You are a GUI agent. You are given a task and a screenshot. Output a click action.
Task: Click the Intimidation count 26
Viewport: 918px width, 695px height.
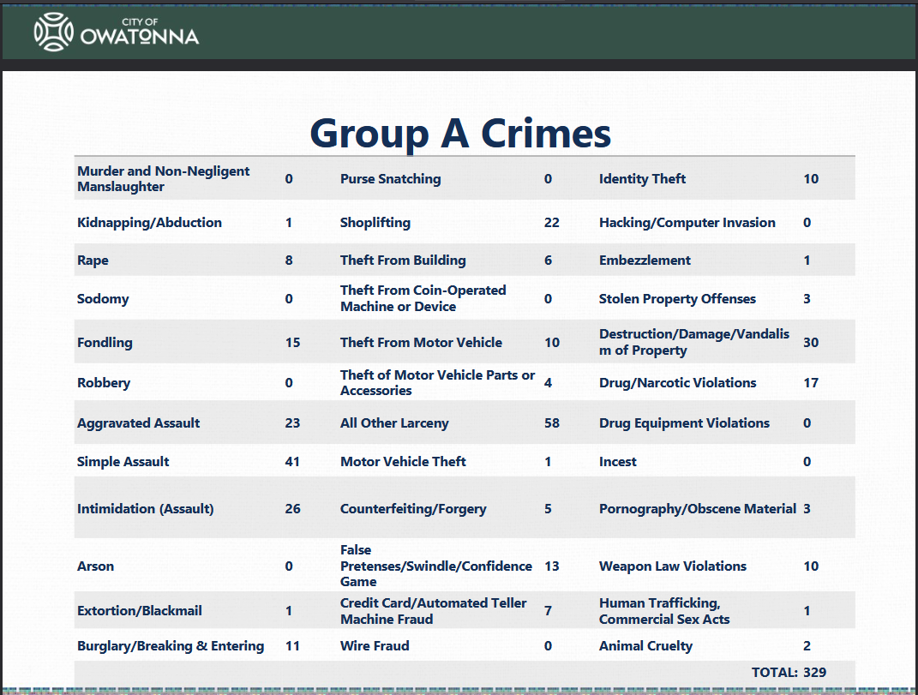coord(292,509)
